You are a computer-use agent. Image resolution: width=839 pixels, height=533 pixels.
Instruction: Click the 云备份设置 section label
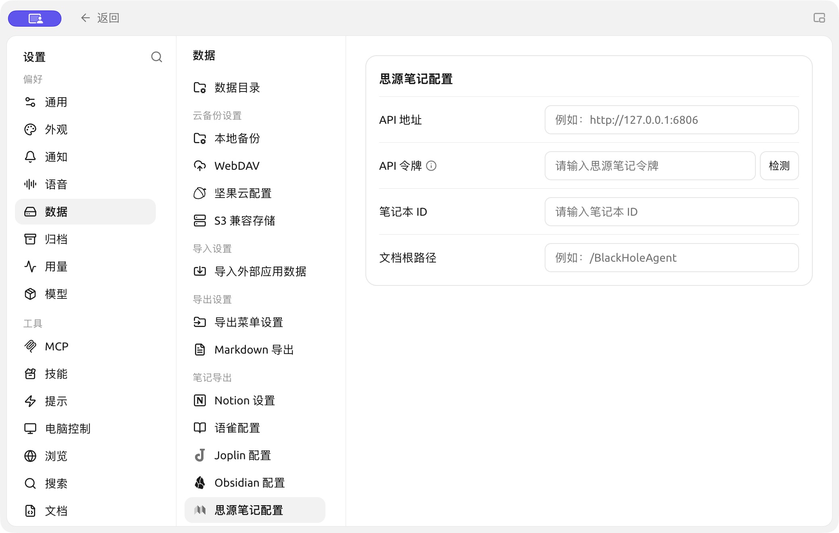[217, 116]
